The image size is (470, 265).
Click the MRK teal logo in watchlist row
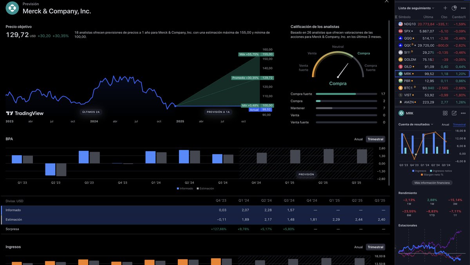click(400, 74)
